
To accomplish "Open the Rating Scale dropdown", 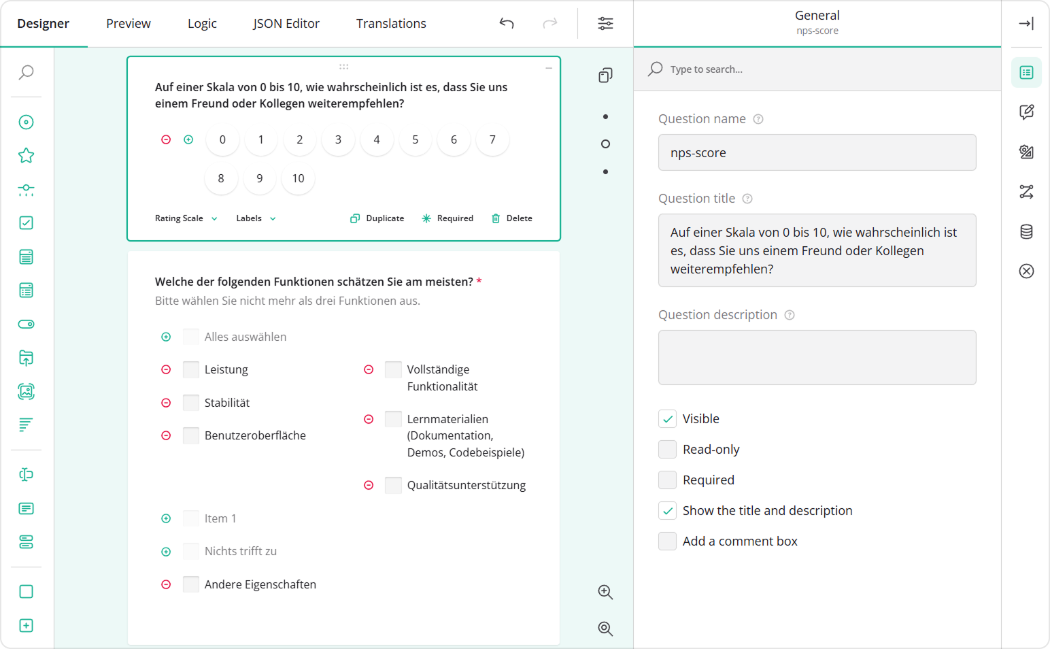I will coord(185,218).
